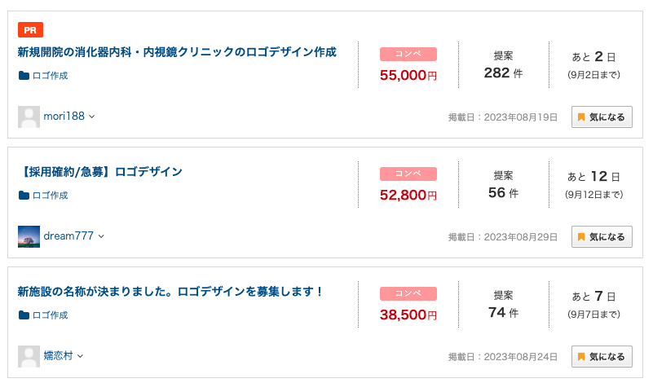Click the folder icon in the dream777 listing

[24, 196]
